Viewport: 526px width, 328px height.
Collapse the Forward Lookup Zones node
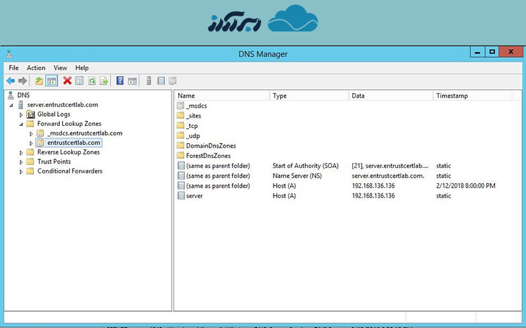[x=21, y=124]
